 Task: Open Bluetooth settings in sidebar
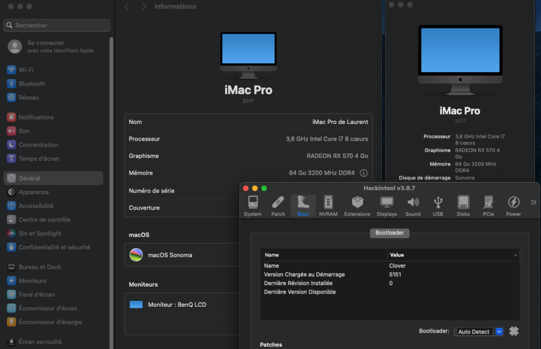pyautogui.click(x=54, y=83)
